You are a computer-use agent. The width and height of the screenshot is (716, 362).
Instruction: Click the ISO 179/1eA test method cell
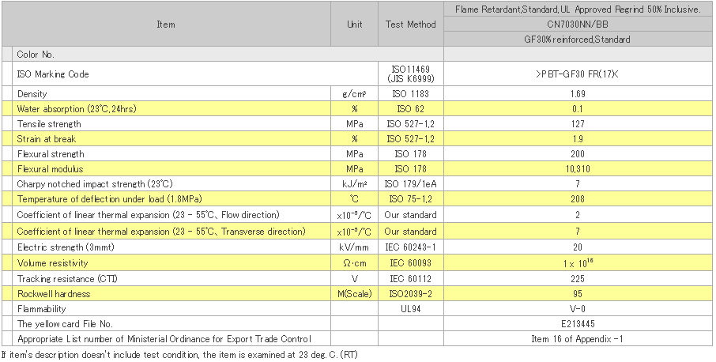410,184
